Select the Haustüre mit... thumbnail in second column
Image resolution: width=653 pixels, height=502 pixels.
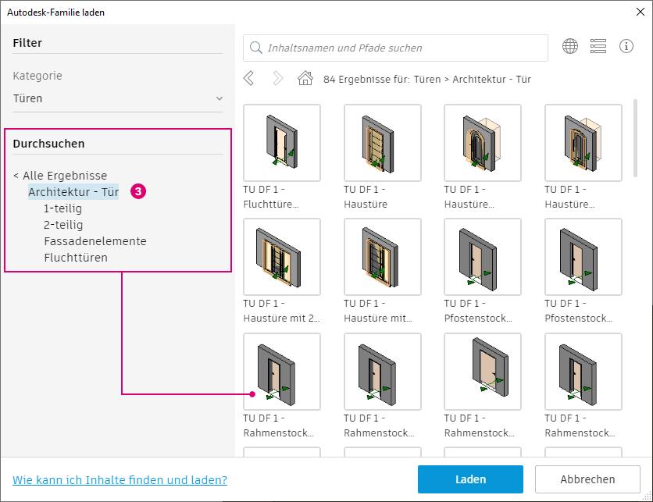point(382,257)
